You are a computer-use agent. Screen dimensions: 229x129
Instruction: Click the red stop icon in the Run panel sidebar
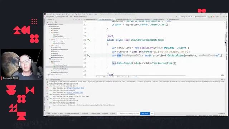click(x=47, y=88)
